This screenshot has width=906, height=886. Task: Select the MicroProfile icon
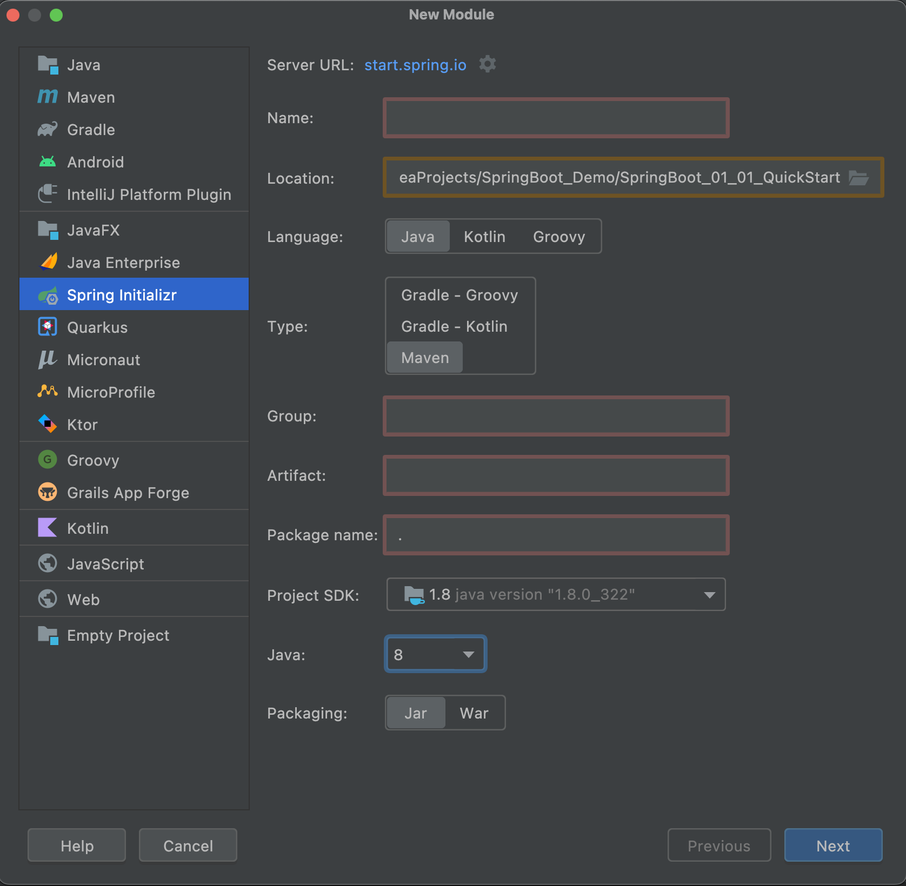(x=48, y=391)
